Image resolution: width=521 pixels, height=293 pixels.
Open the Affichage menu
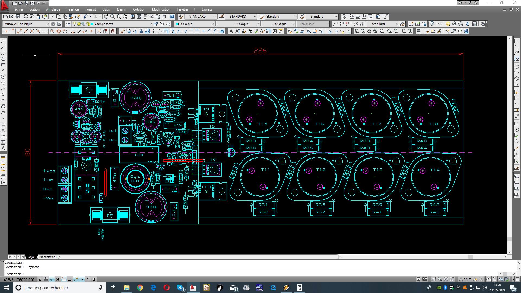(53, 9)
